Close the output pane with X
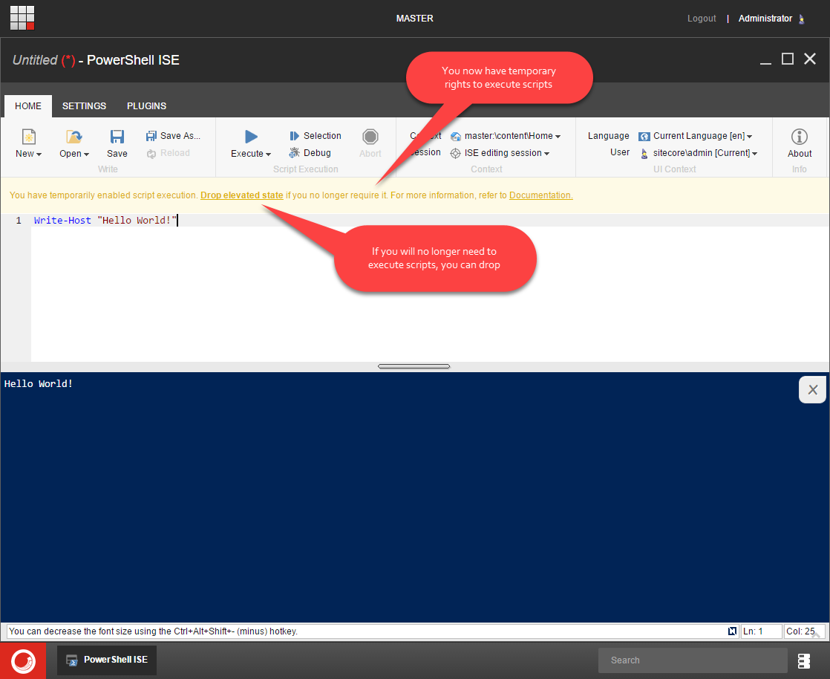830x679 pixels. 812,390
